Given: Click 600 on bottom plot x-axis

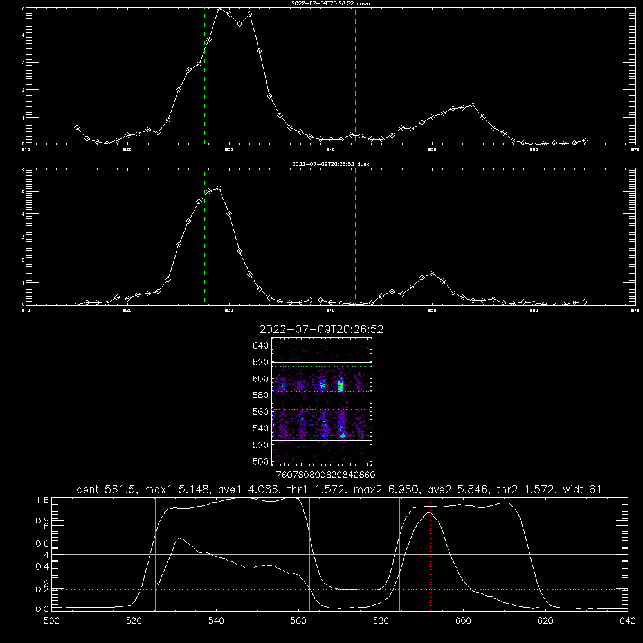Looking at the screenshot, I should pyautogui.click(x=463, y=621).
